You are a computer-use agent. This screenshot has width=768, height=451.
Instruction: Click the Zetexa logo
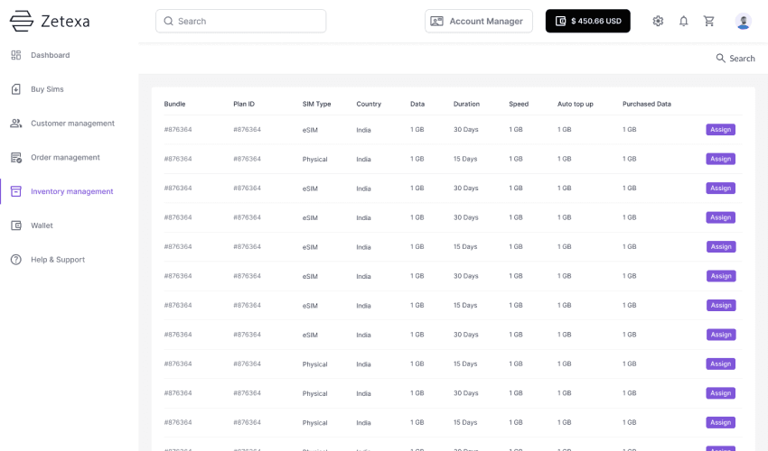50,21
